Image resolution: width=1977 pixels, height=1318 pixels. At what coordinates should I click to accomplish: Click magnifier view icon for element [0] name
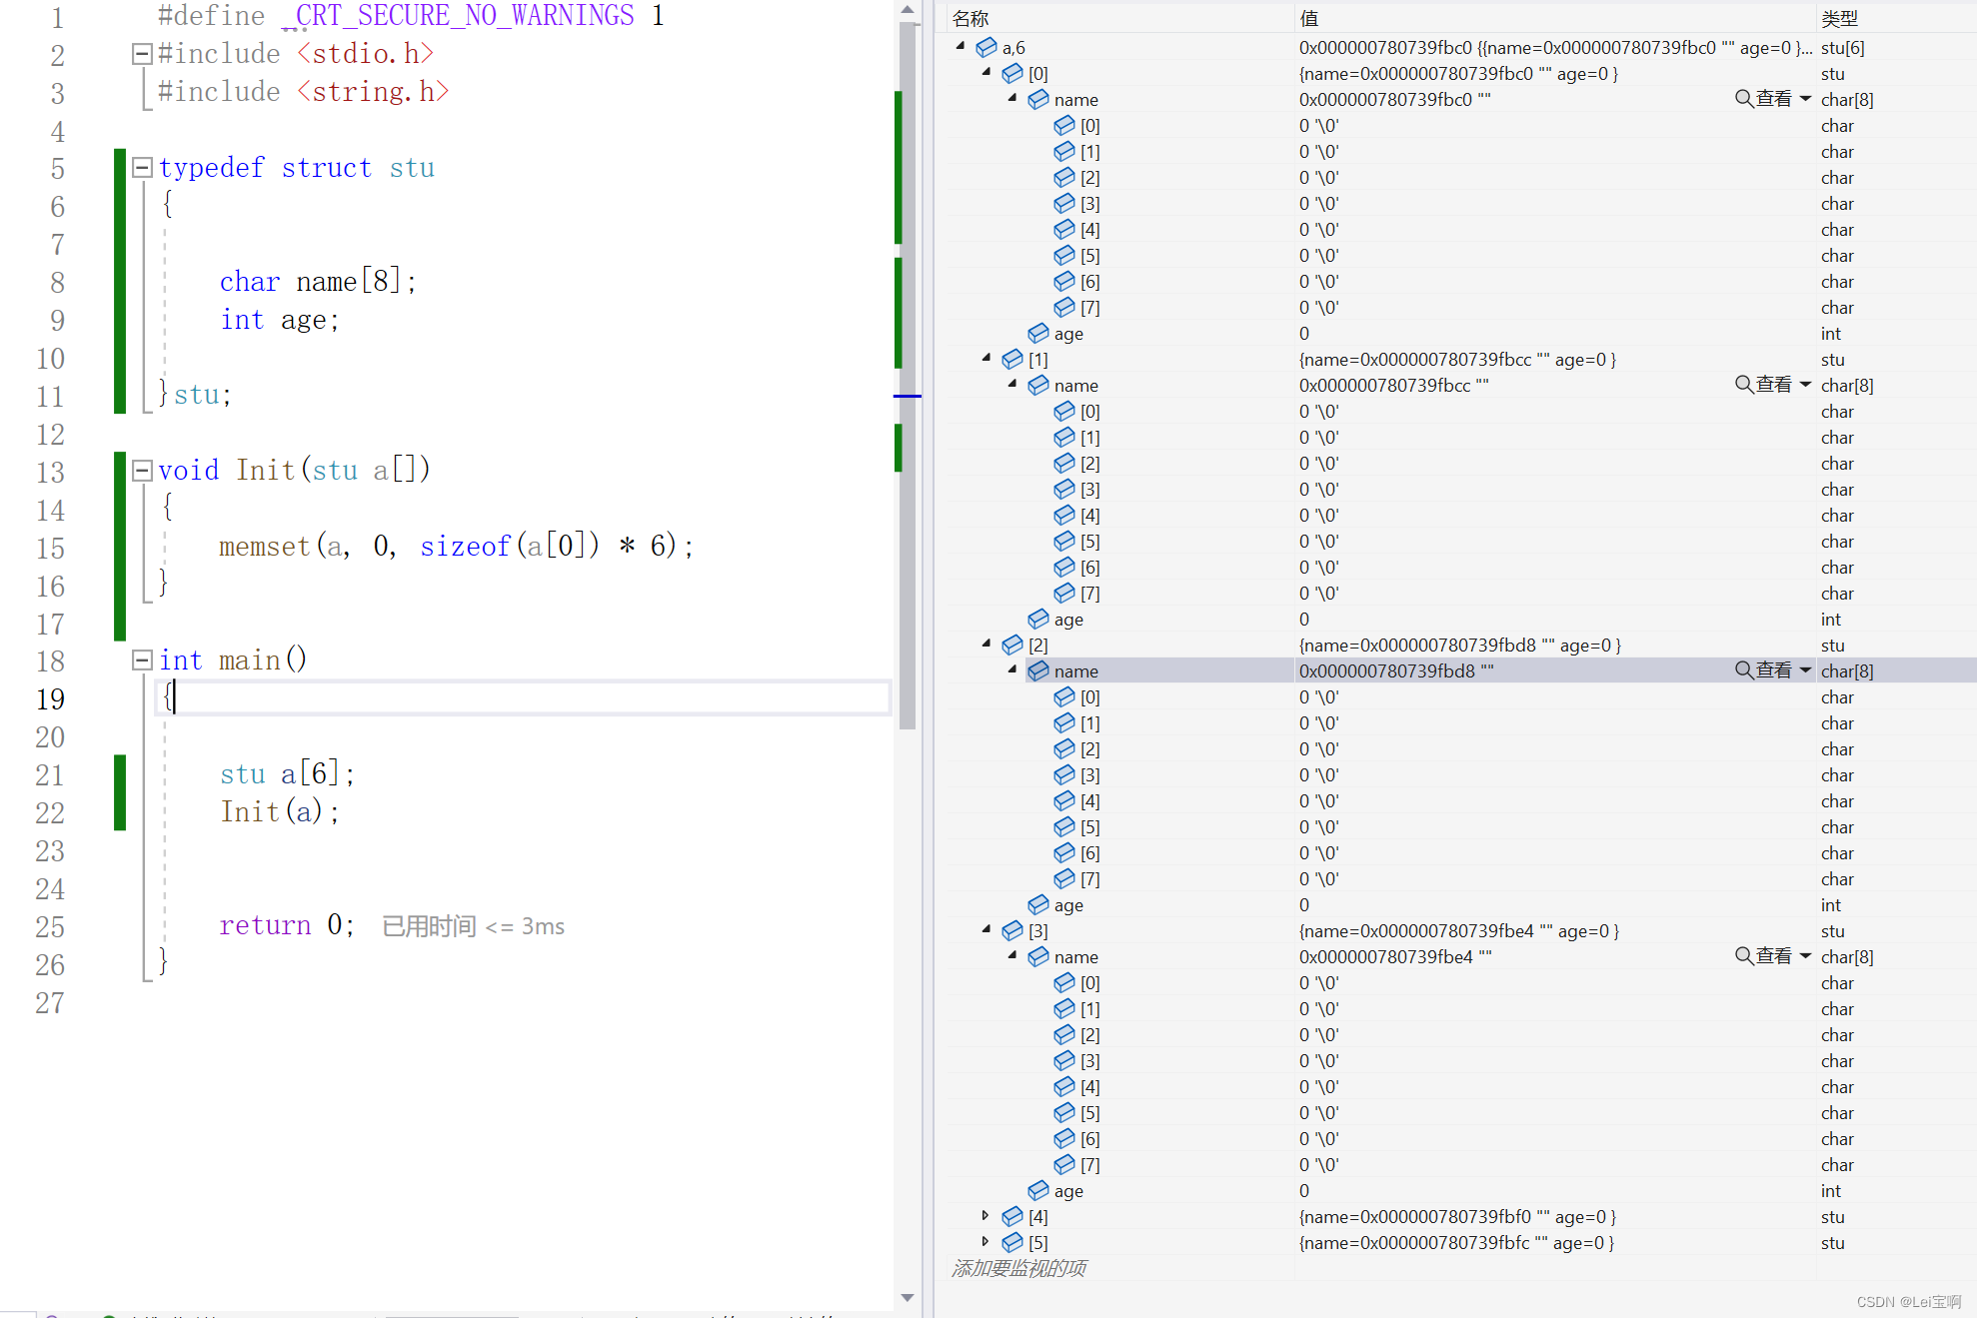(1744, 99)
